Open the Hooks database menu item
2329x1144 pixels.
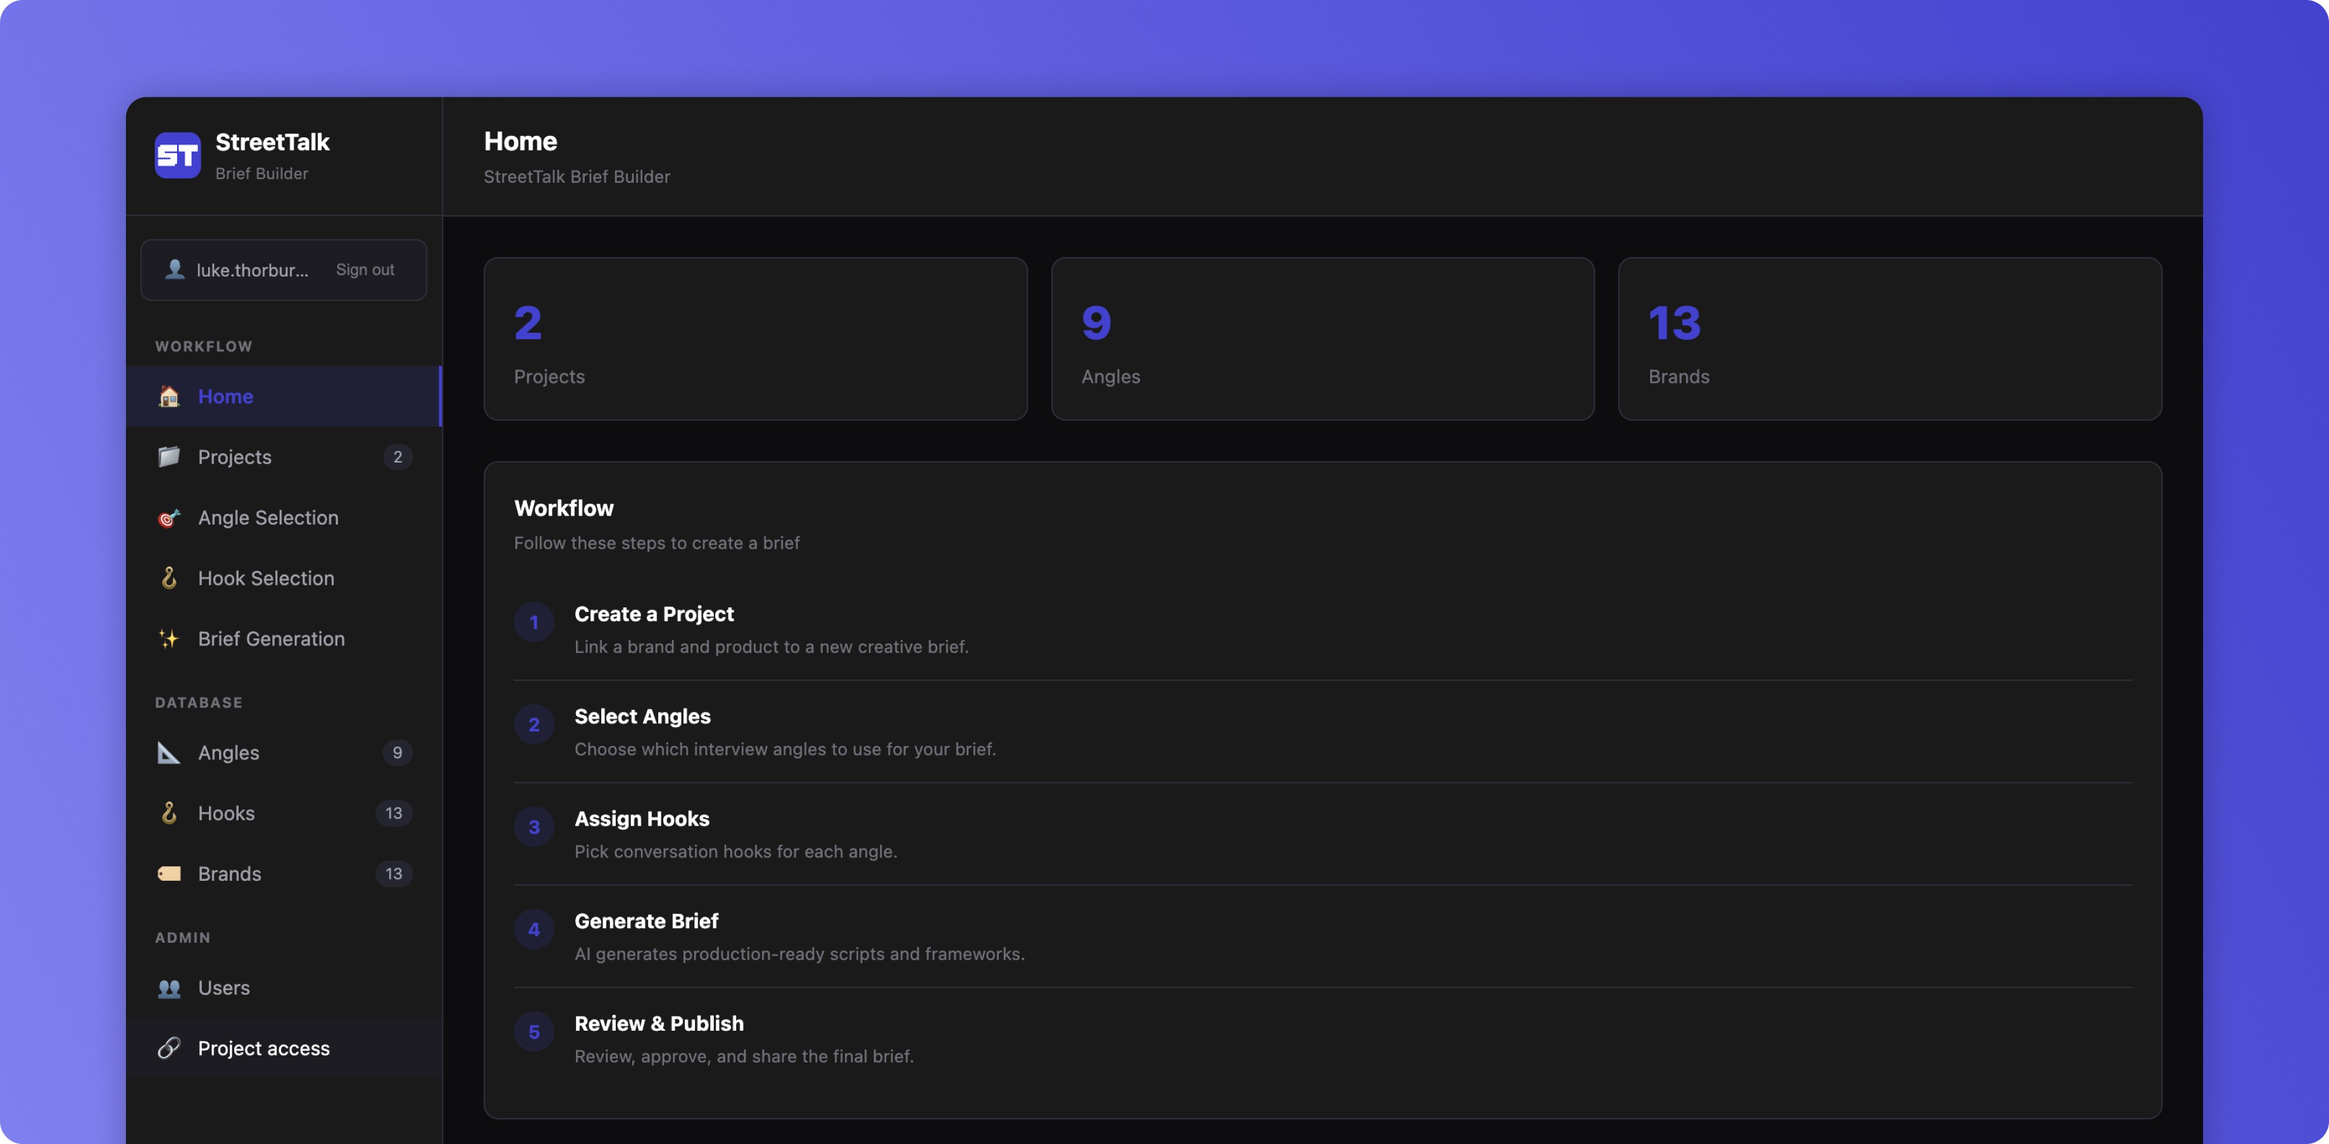(226, 813)
